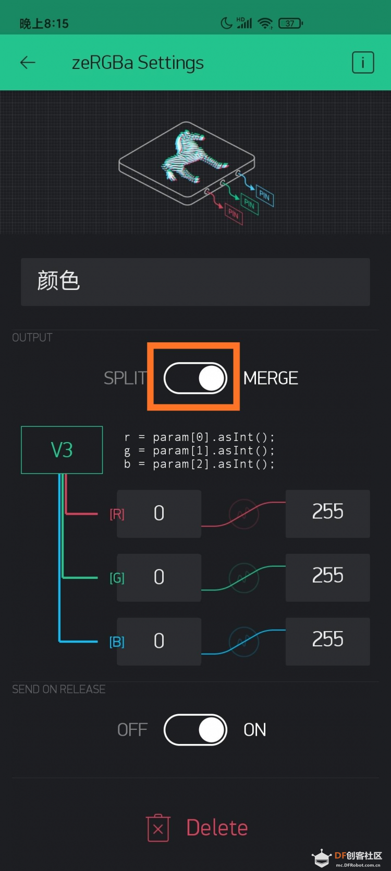This screenshot has height=871, width=391.
Task: Tap the green channel curve icon
Action: pyautogui.click(x=243, y=577)
